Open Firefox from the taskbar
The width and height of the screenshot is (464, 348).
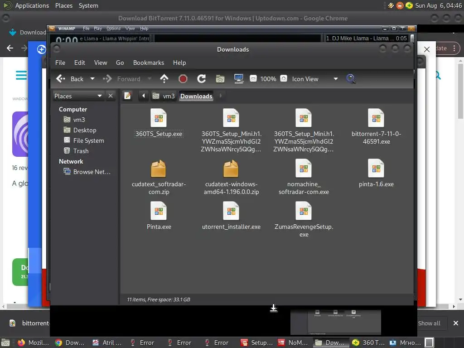click(33, 343)
